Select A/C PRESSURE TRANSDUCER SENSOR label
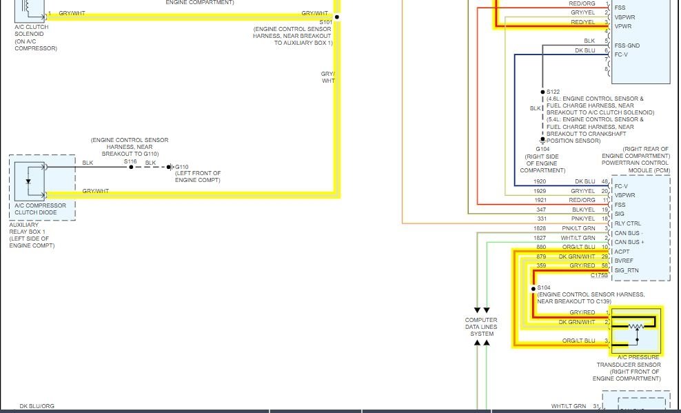Image resolution: width=681 pixels, height=413 pixels. point(629,361)
